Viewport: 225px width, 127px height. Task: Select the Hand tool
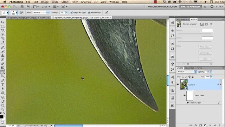[x=2, y=105]
